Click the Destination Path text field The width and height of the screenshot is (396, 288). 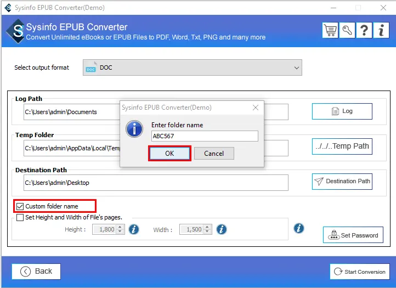pyautogui.click(x=156, y=183)
